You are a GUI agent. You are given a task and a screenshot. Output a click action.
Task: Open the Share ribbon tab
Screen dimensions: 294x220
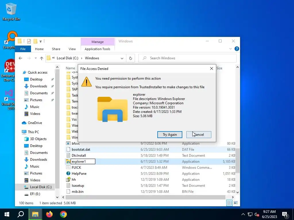pos(56,49)
